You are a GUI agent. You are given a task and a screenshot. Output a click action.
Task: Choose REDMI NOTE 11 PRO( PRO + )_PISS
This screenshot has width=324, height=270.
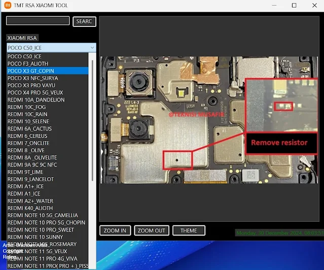(x=48, y=266)
